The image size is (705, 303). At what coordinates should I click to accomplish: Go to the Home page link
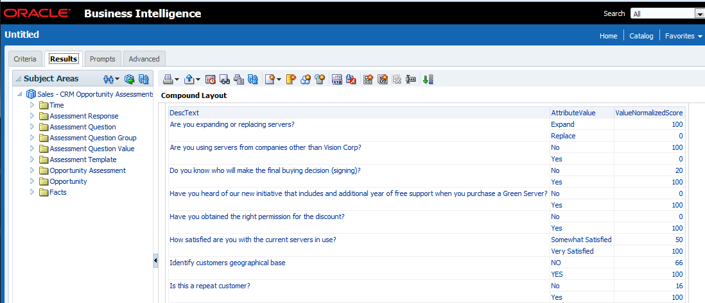[x=608, y=36]
